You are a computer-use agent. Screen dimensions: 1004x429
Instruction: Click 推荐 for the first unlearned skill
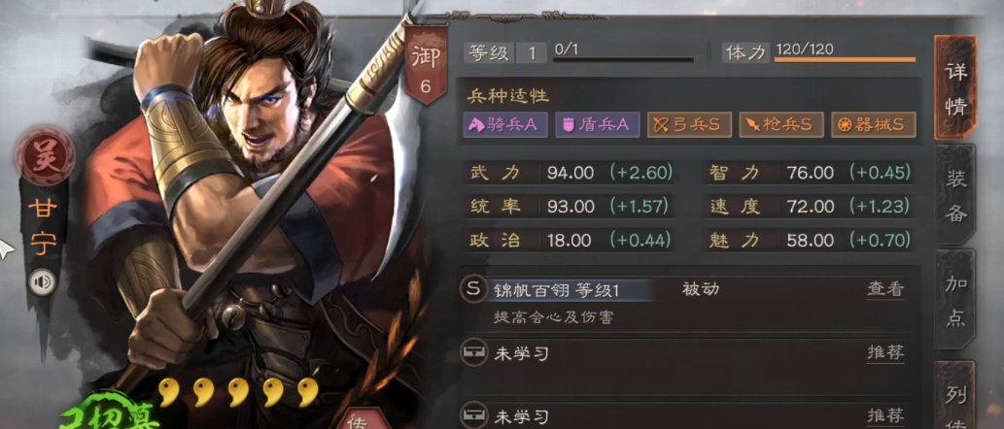[x=885, y=353]
